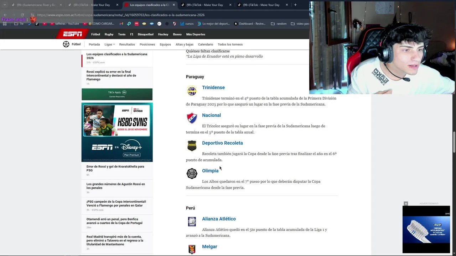Open the Trinidense club crest icon
Viewport: 456px width, 256px height.
pyautogui.click(x=192, y=91)
